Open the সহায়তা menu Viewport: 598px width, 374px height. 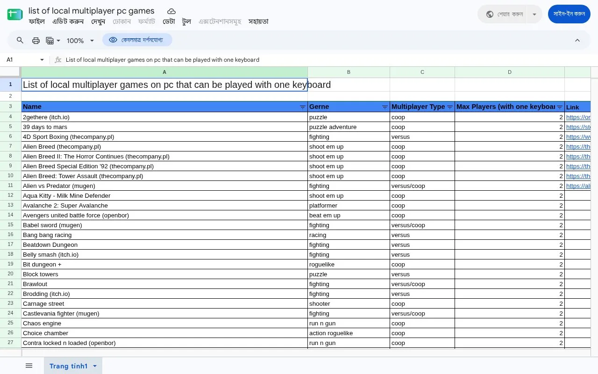click(258, 22)
